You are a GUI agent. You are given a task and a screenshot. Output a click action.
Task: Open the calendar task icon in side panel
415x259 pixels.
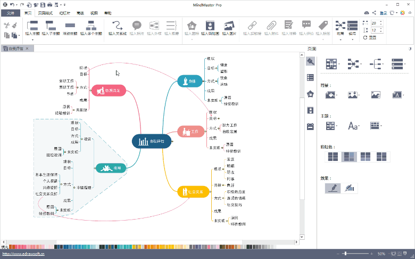(311, 126)
